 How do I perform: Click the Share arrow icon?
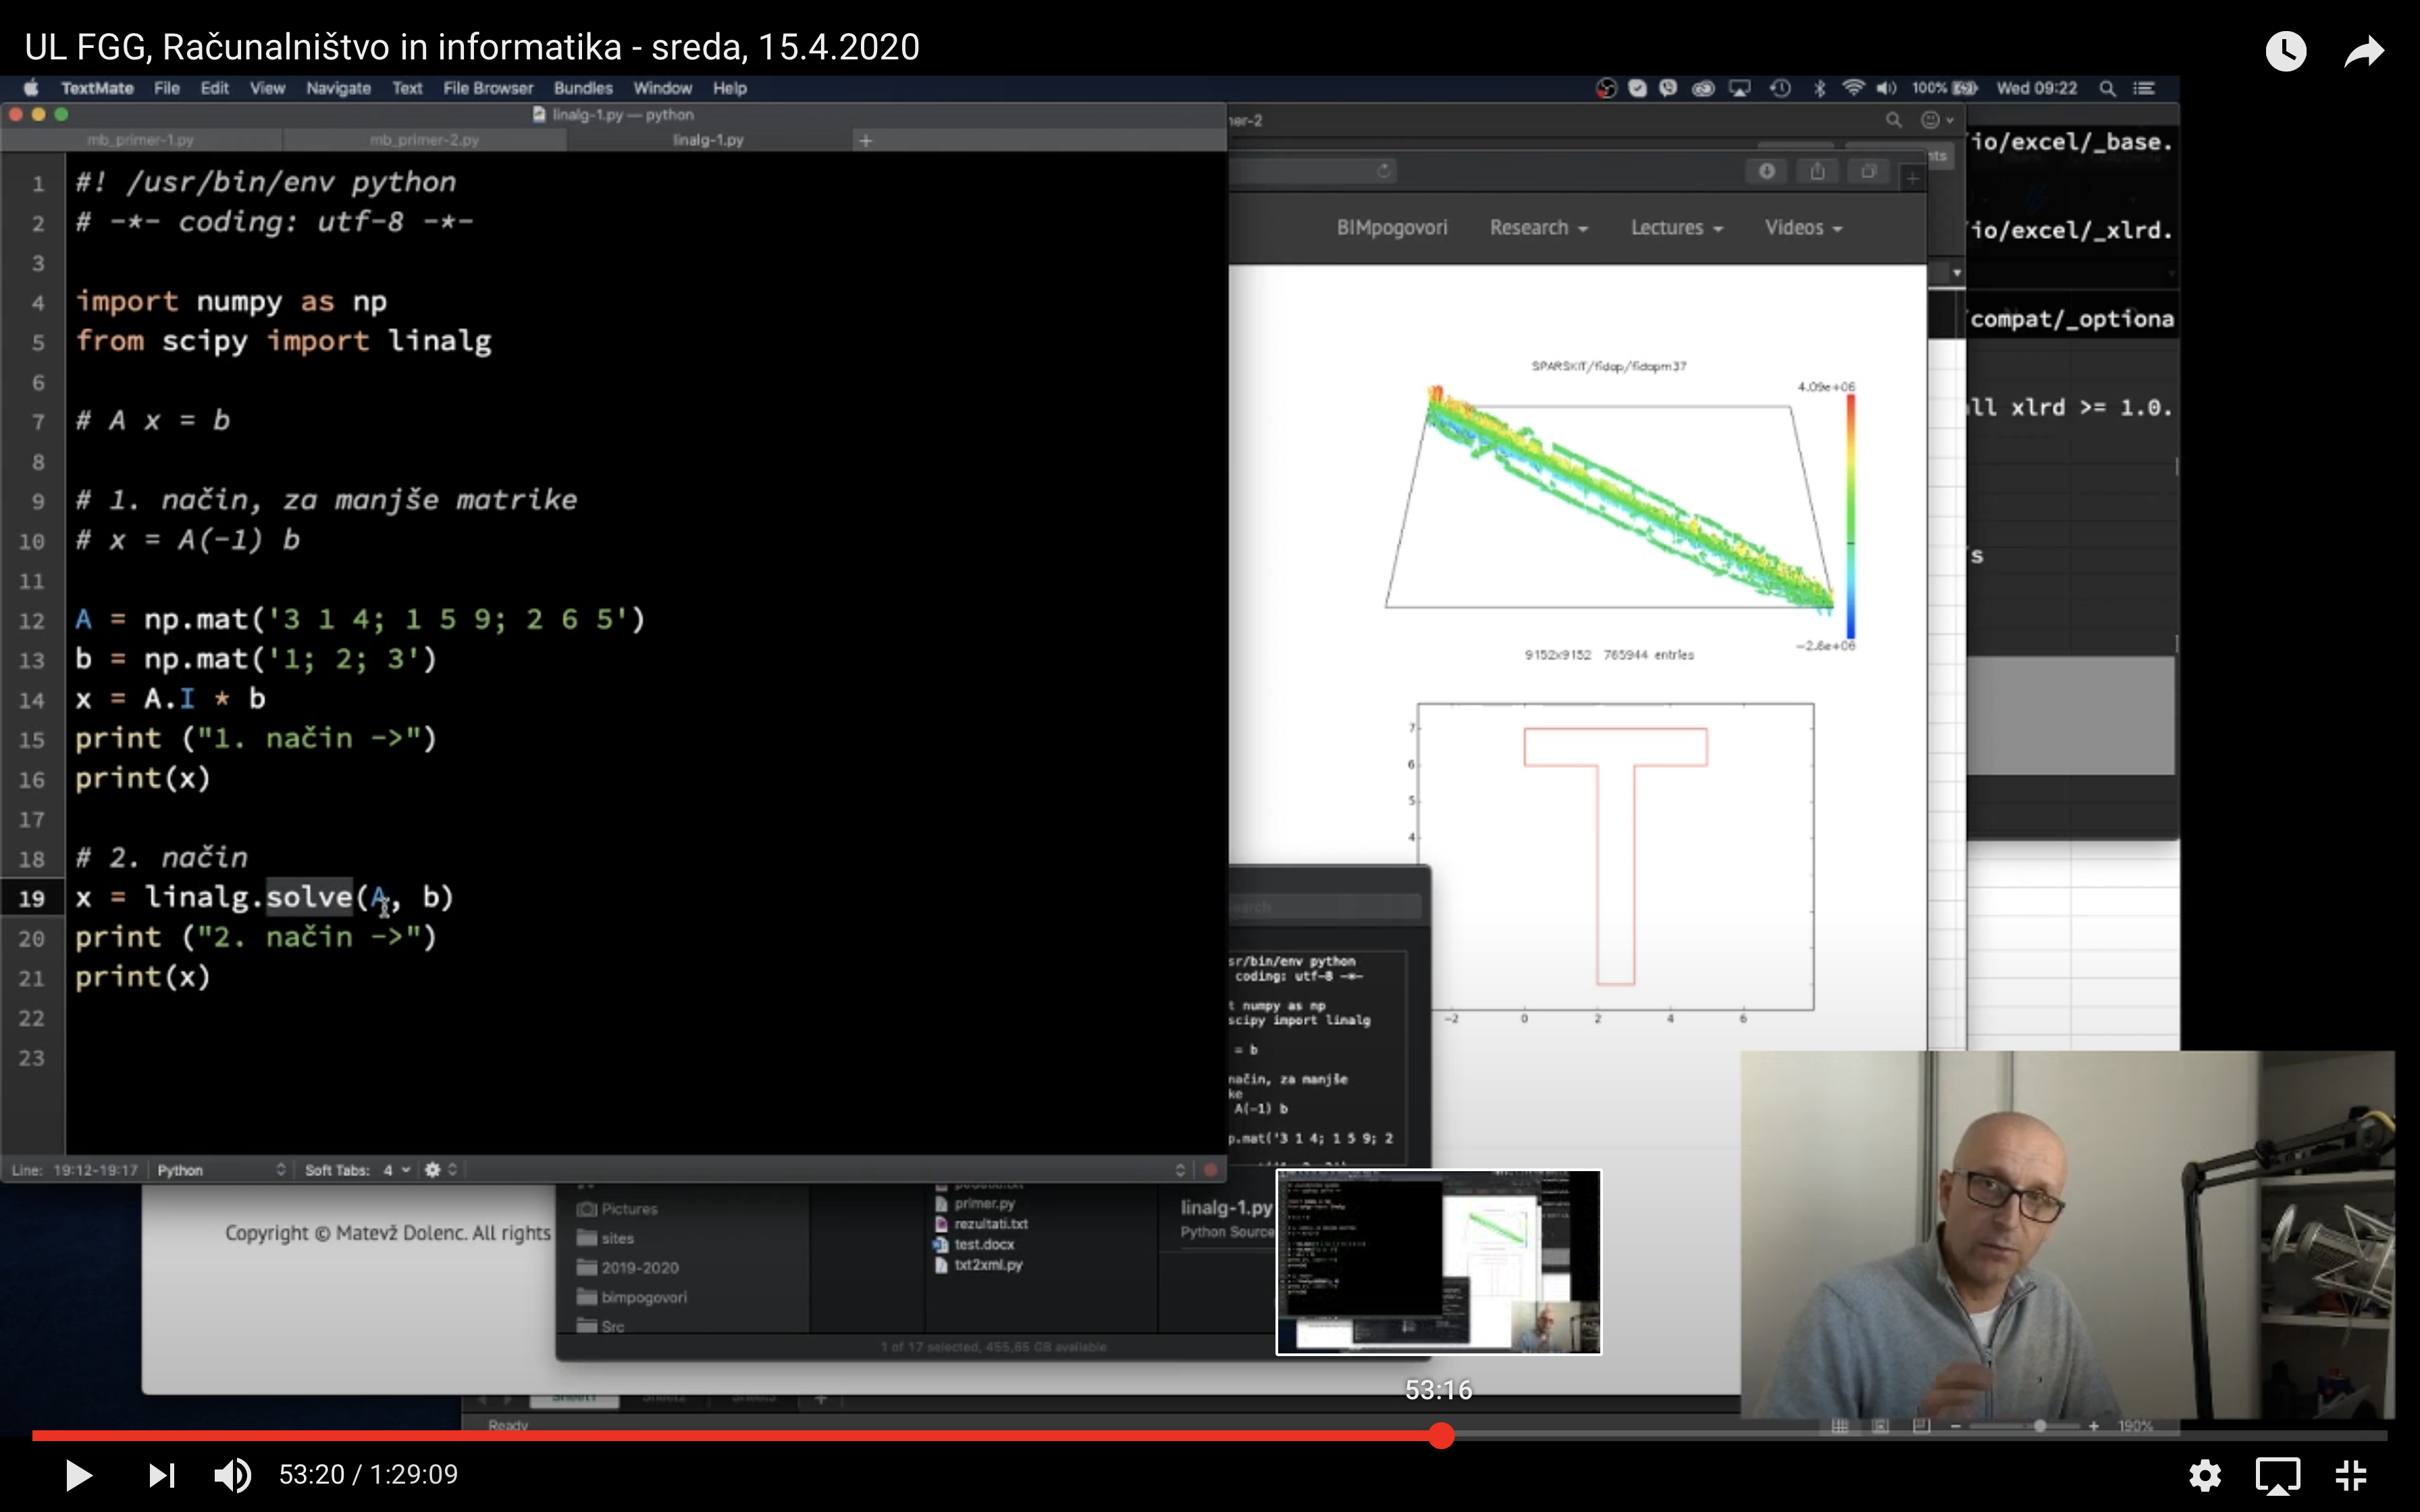click(2364, 50)
